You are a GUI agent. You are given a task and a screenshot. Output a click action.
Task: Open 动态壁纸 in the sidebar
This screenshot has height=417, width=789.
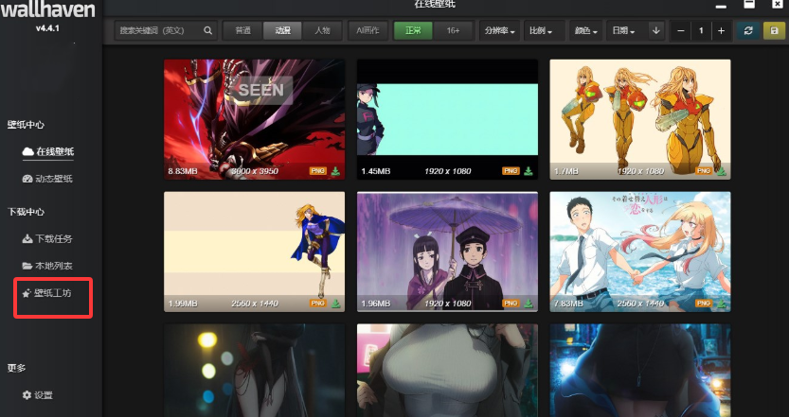[x=53, y=179]
